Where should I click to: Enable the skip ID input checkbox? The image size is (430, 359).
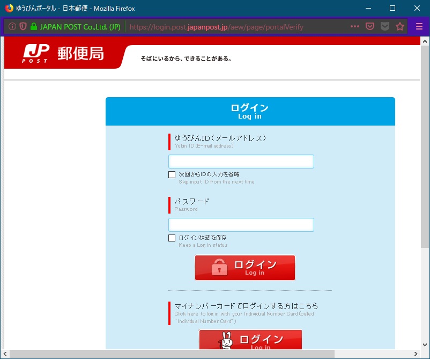point(172,174)
